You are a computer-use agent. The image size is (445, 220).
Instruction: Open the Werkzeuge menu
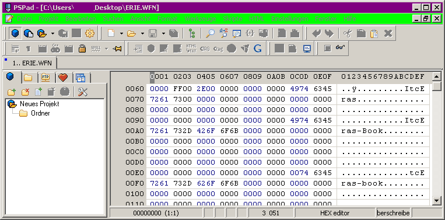tap(201, 19)
